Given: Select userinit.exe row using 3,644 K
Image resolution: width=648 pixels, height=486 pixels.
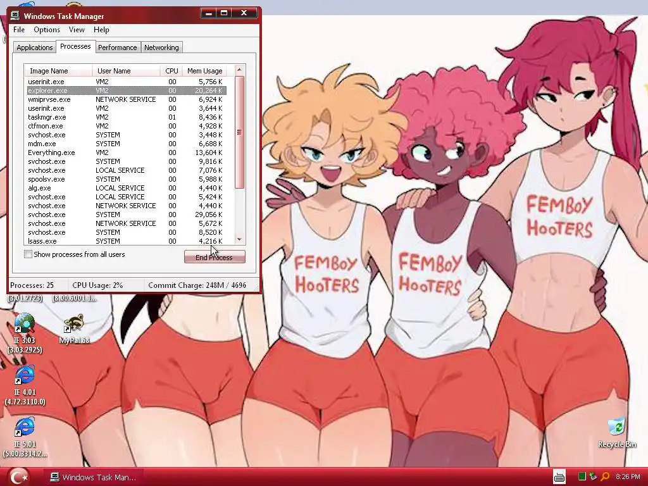Looking at the screenshot, I should pyautogui.click(x=127, y=108).
